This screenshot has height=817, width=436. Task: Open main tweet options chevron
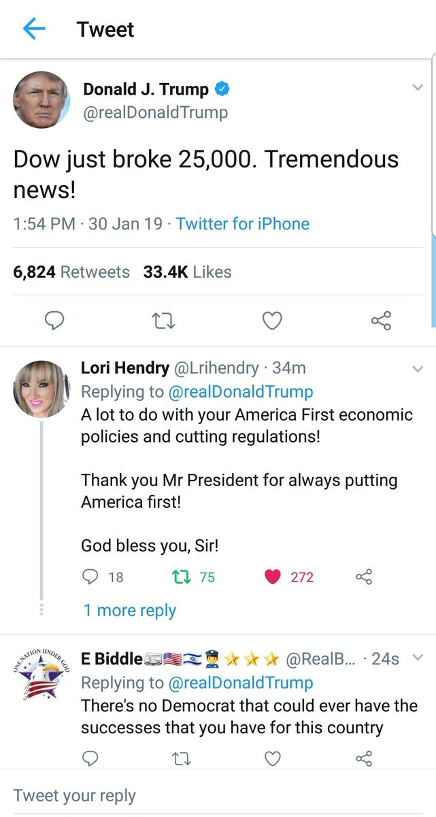(x=418, y=88)
